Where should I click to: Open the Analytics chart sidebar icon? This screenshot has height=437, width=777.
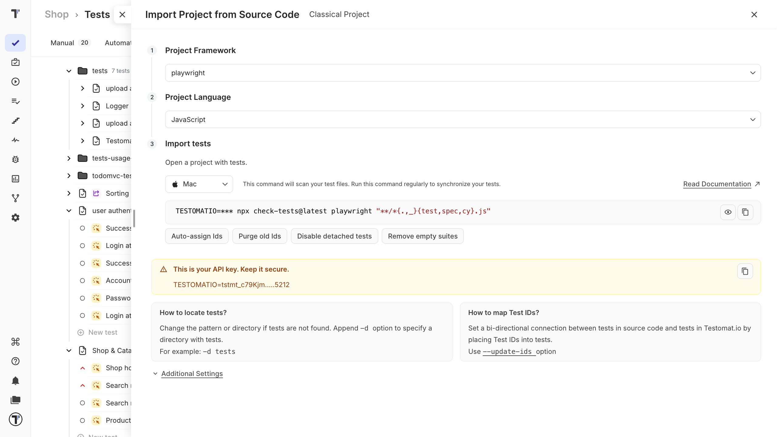(15, 179)
